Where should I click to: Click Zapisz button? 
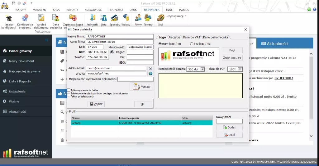(x=96, y=104)
